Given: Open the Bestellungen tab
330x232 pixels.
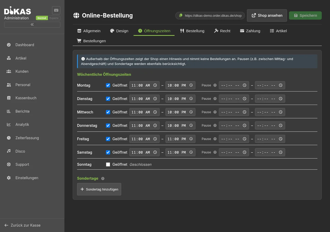Looking at the screenshot, I should (x=92, y=41).
